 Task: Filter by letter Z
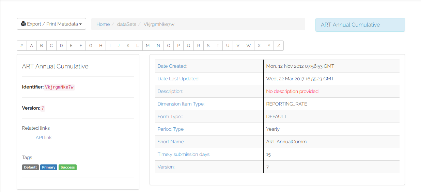[279, 46]
